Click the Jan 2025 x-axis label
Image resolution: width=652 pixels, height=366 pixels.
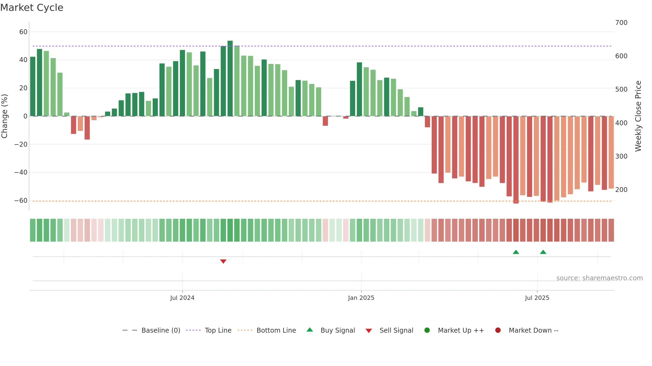(x=361, y=298)
